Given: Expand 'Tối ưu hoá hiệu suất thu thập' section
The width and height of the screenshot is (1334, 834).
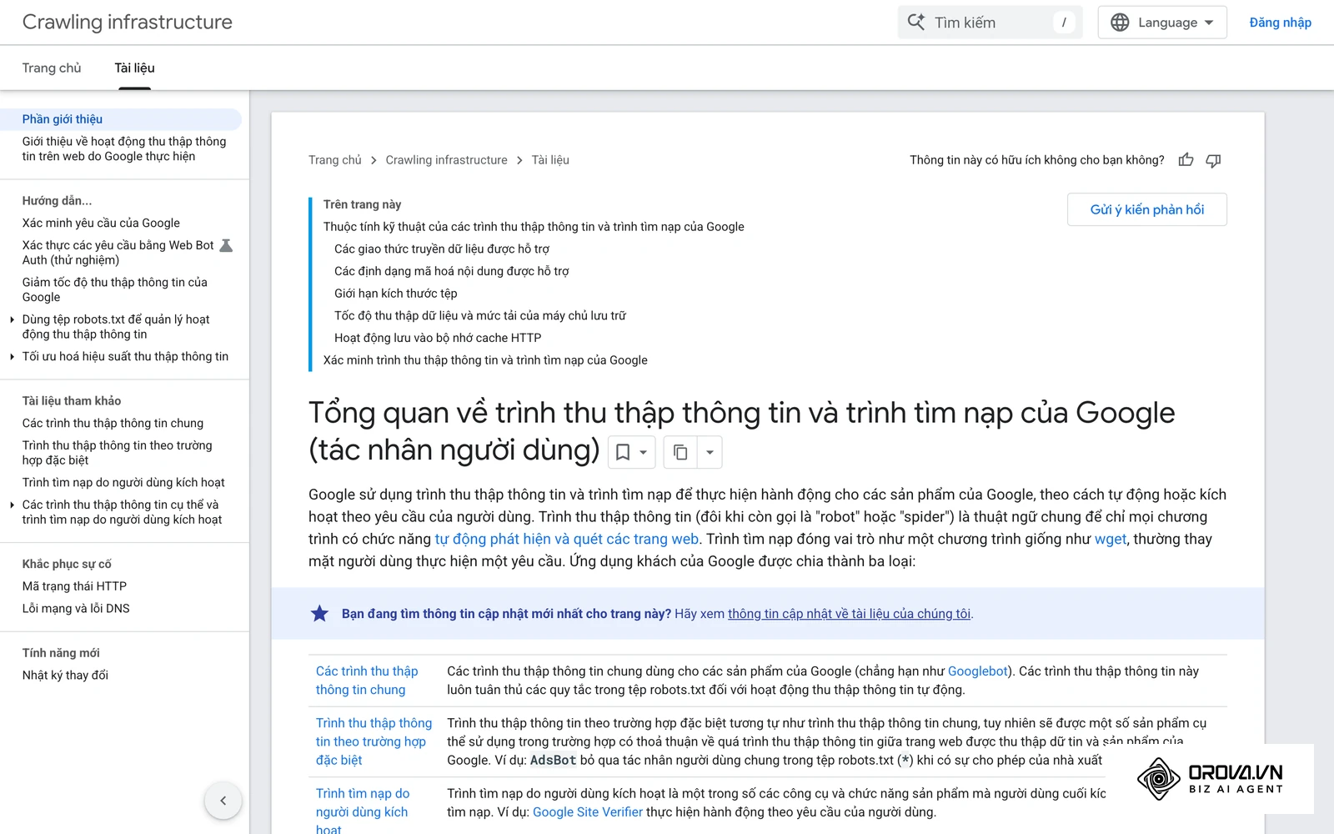Looking at the screenshot, I should (x=12, y=356).
